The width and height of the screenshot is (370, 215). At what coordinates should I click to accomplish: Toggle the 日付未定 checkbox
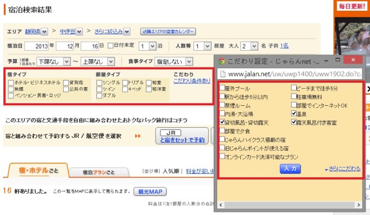pyautogui.click(x=110, y=46)
